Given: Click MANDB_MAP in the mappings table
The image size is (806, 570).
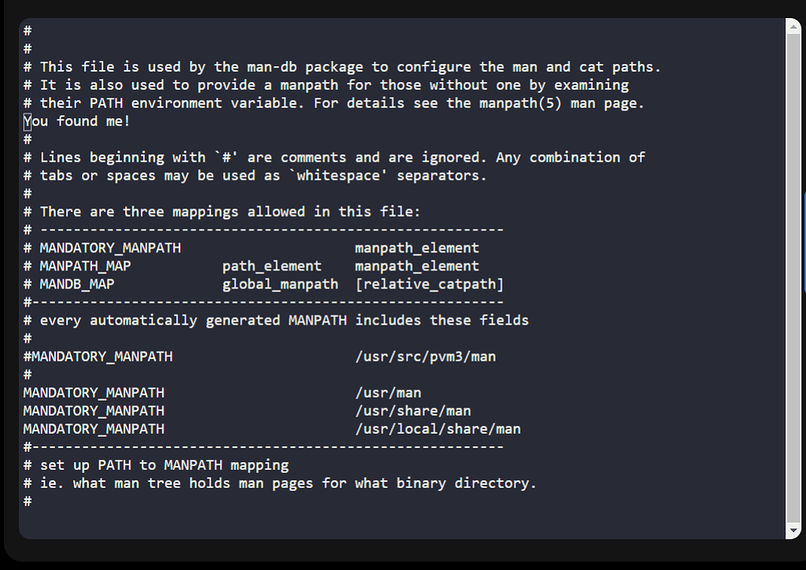Looking at the screenshot, I should click(77, 284).
